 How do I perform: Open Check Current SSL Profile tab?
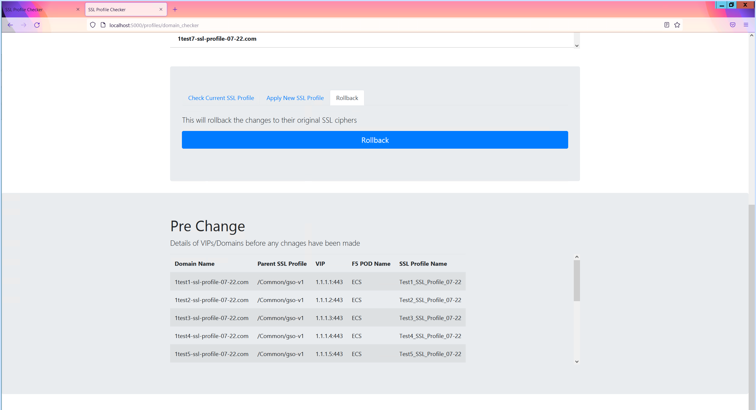click(x=221, y=98)
